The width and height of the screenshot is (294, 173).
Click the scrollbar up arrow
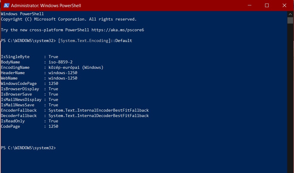(x=290, y=14)
